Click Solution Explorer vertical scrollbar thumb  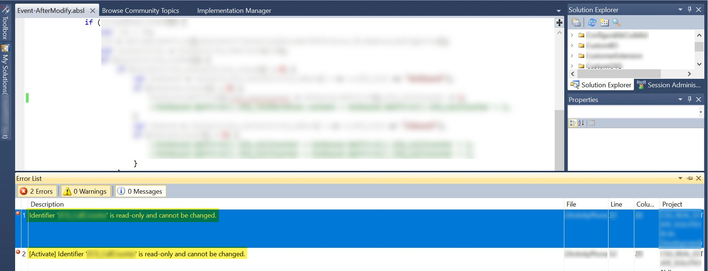[x=699, y=47]
